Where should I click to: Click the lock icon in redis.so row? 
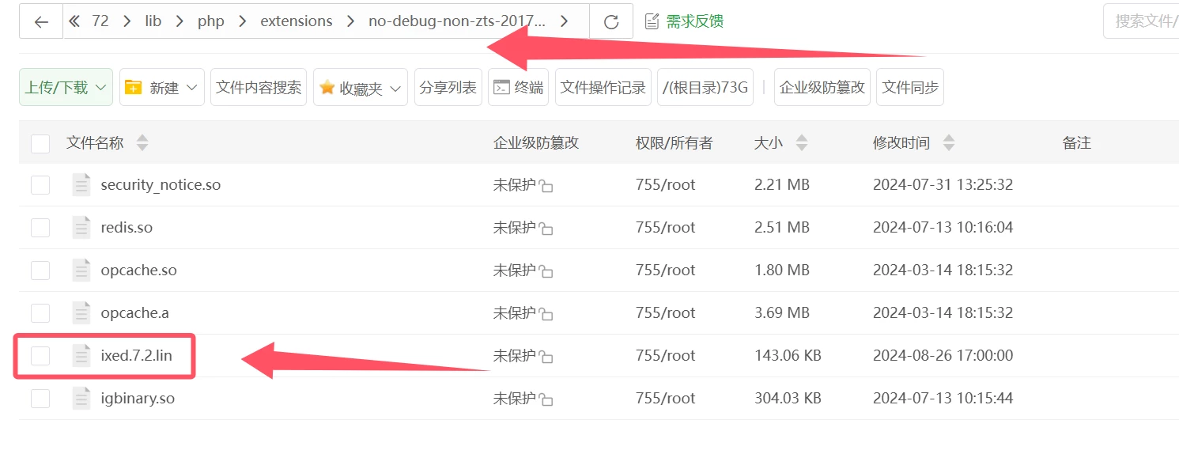pyautogui.click(x=546, y=229)
